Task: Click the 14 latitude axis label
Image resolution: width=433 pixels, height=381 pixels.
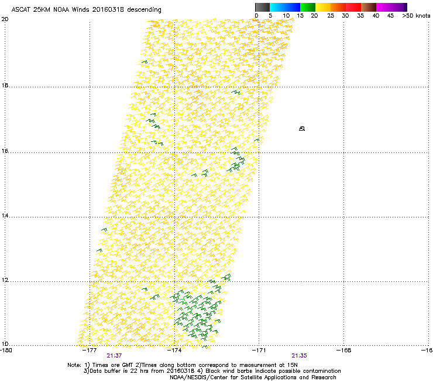Action: point(5,216)
